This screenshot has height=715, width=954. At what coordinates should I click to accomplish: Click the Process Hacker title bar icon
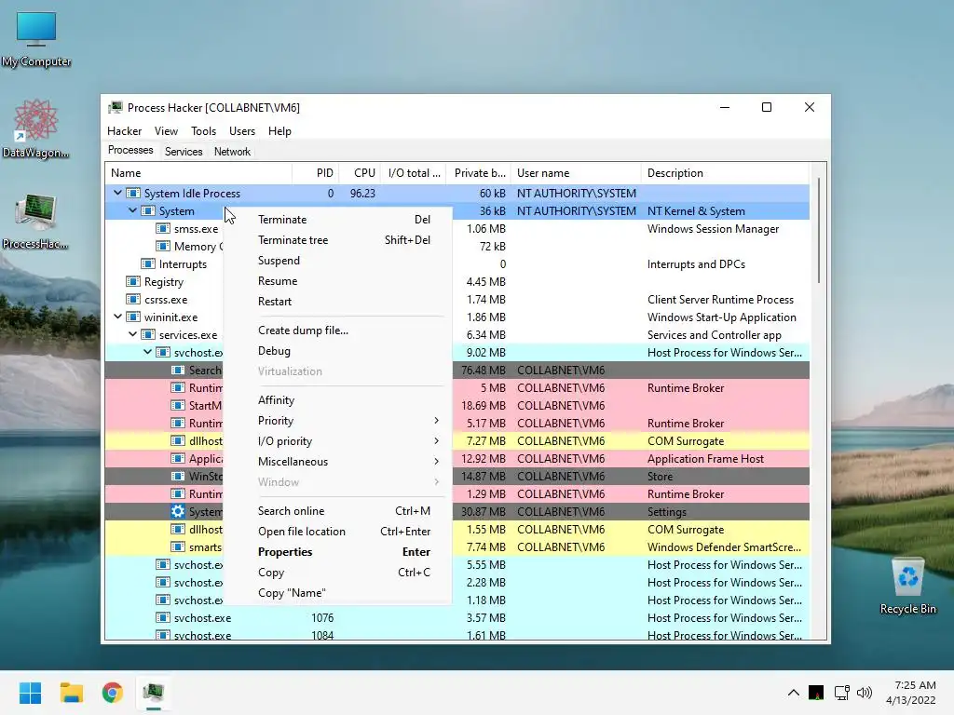(x=115, y=108)
